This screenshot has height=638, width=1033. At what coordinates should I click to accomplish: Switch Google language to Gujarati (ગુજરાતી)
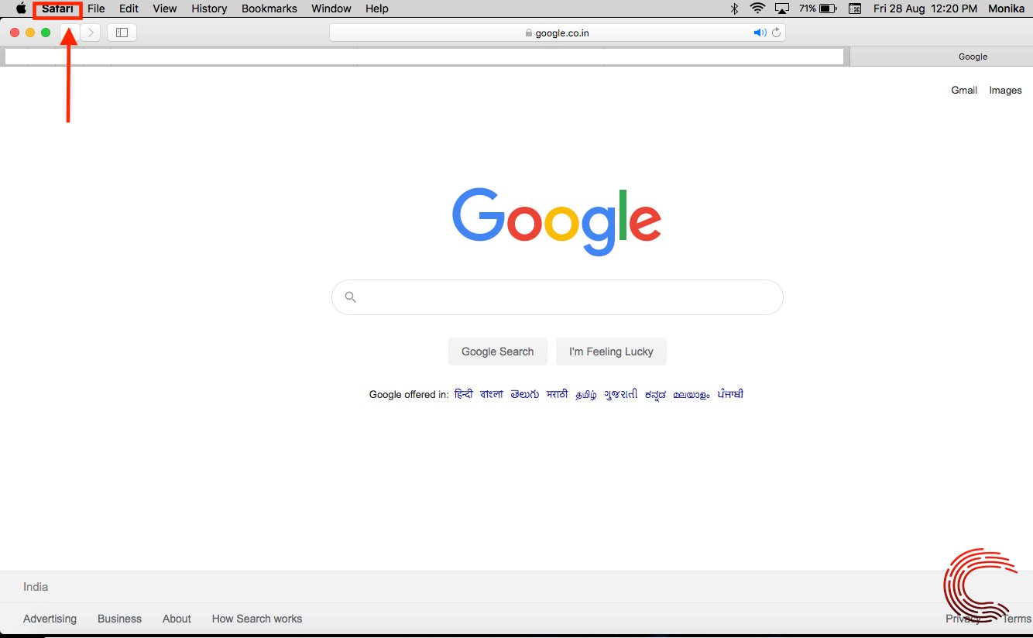tap(621, 394)
